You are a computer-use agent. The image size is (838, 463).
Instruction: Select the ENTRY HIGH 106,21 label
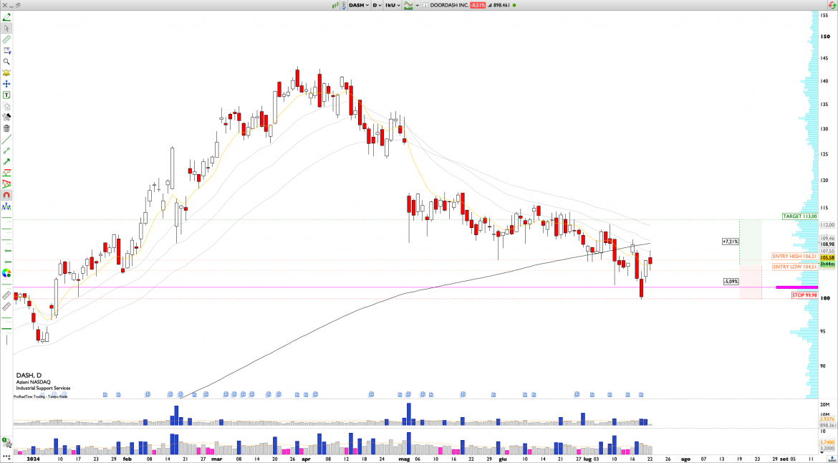point(794,256)
